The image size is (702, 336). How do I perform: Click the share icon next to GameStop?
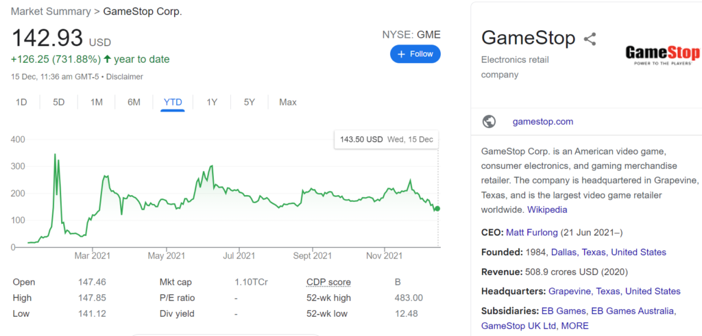pos(590,39)
